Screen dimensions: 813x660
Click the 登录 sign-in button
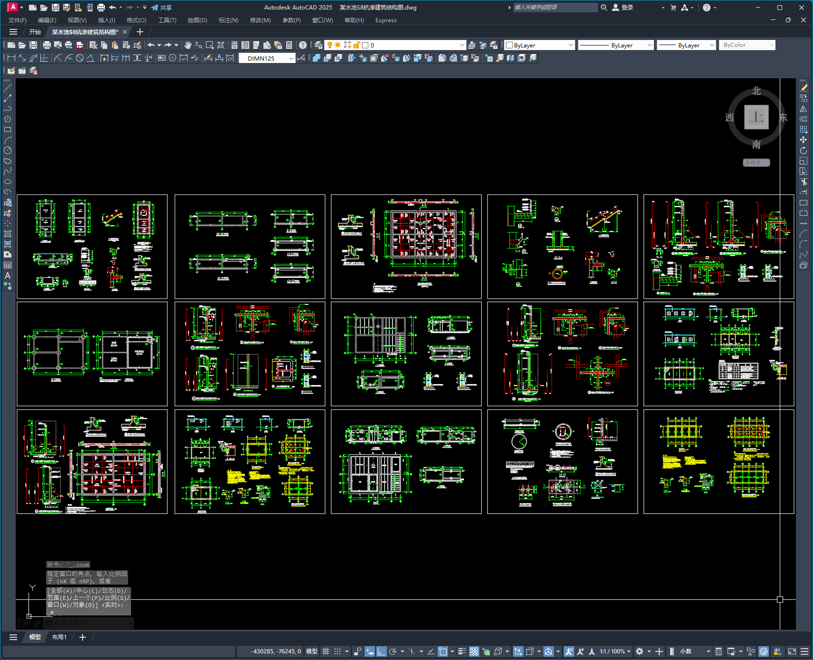[x=623, y=8]
